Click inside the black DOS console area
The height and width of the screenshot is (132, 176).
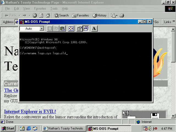coord(86,67)
